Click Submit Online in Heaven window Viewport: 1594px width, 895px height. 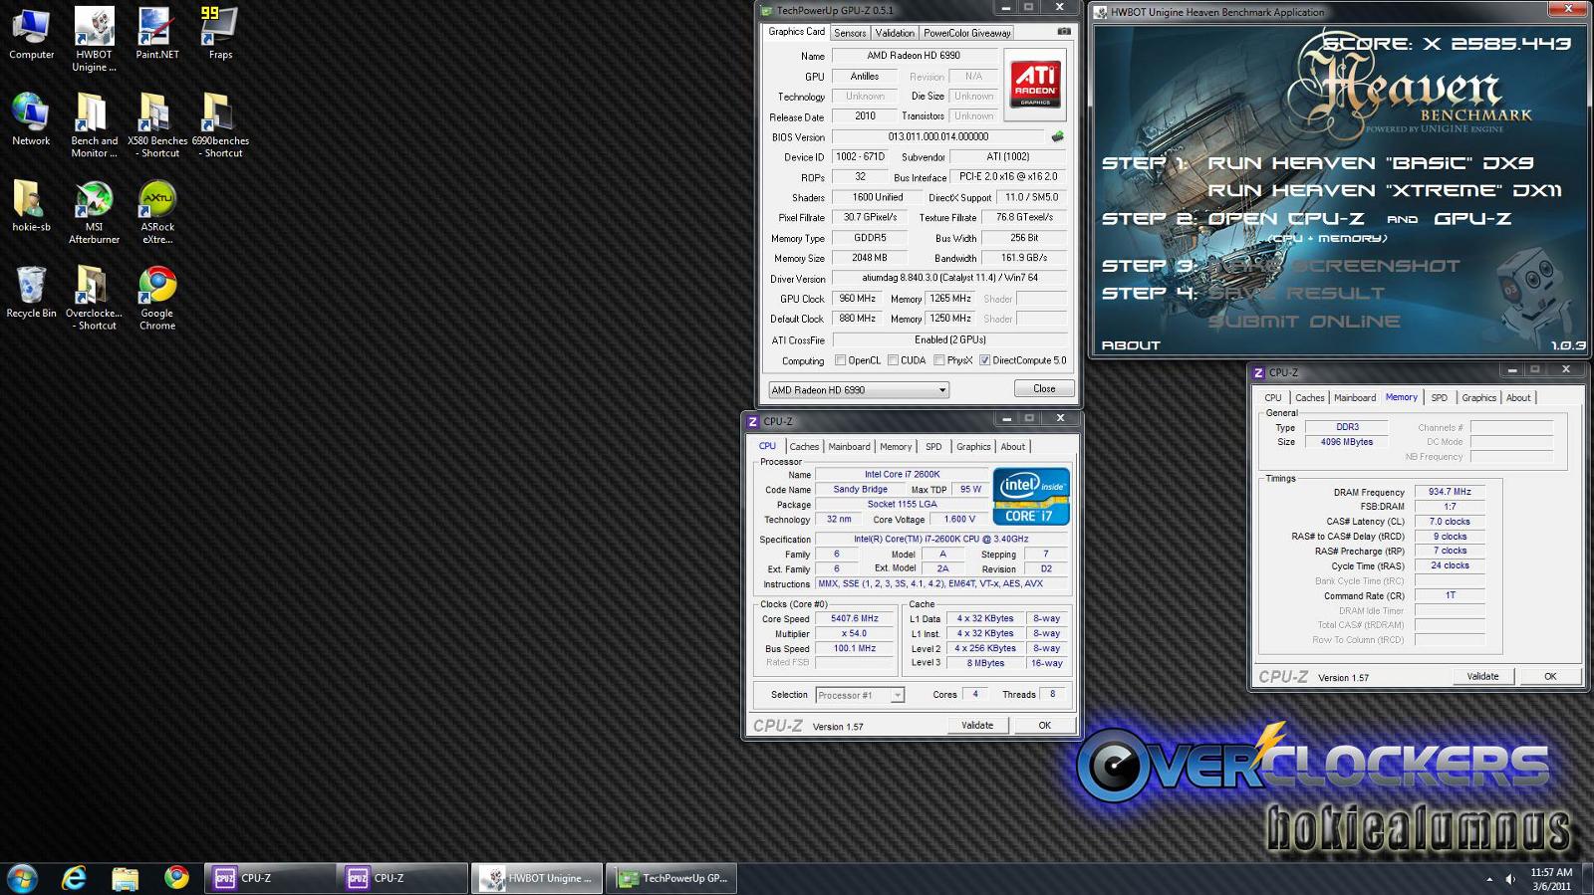point(1304,321)
